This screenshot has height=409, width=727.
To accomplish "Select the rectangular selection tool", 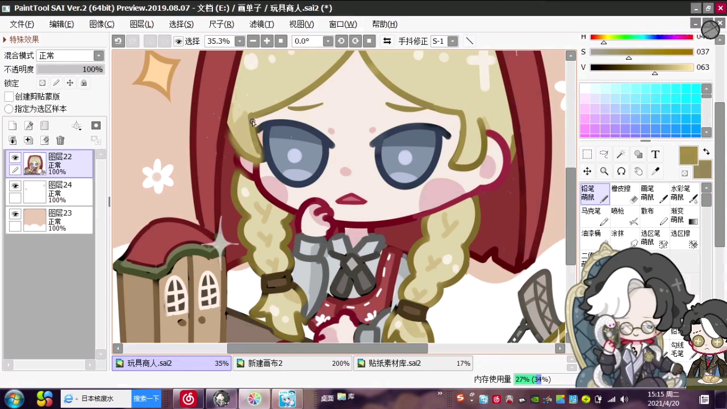I will 587,155.
